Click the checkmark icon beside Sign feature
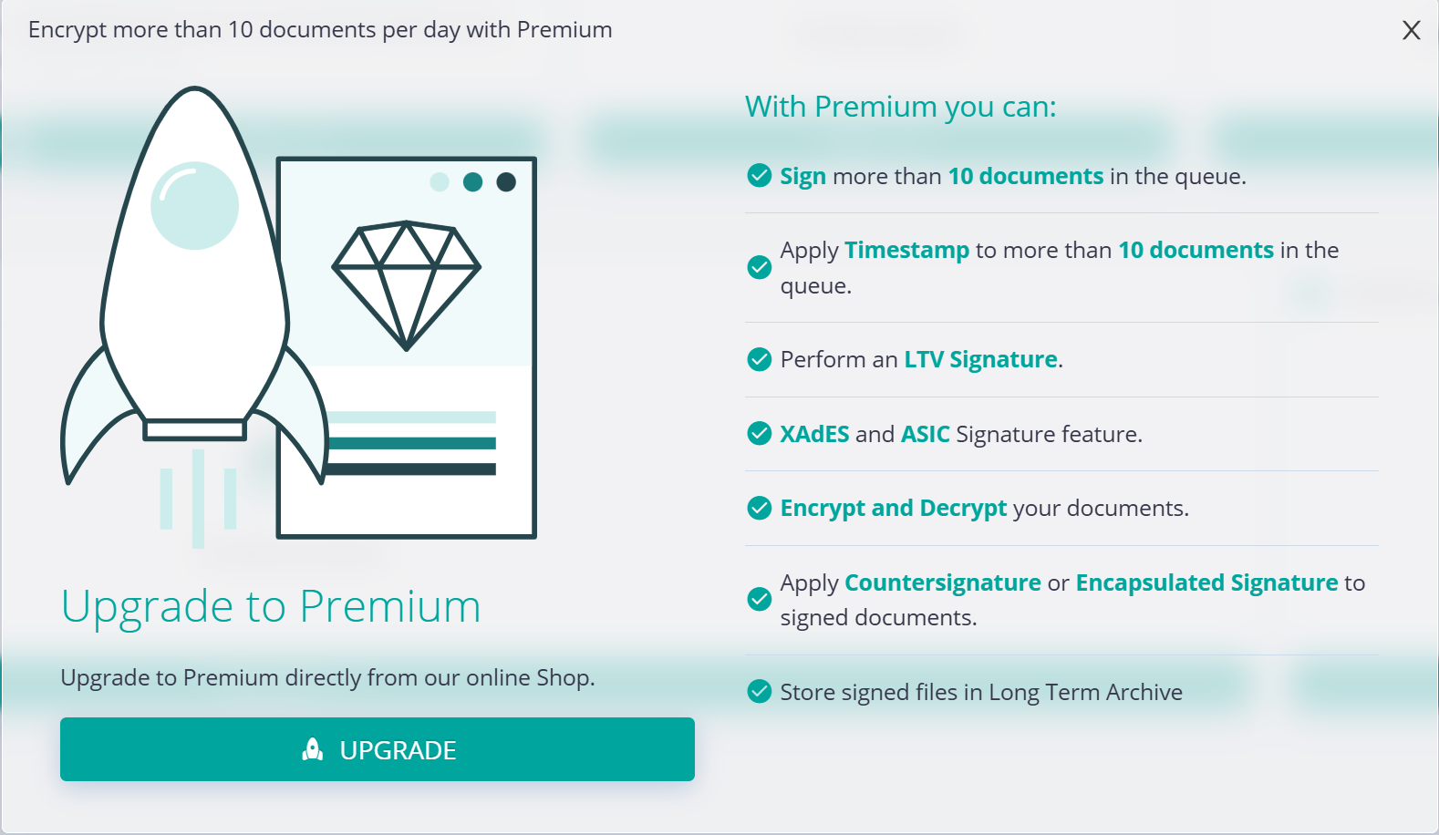The image size is (1439, 835). tap(759, 175)
